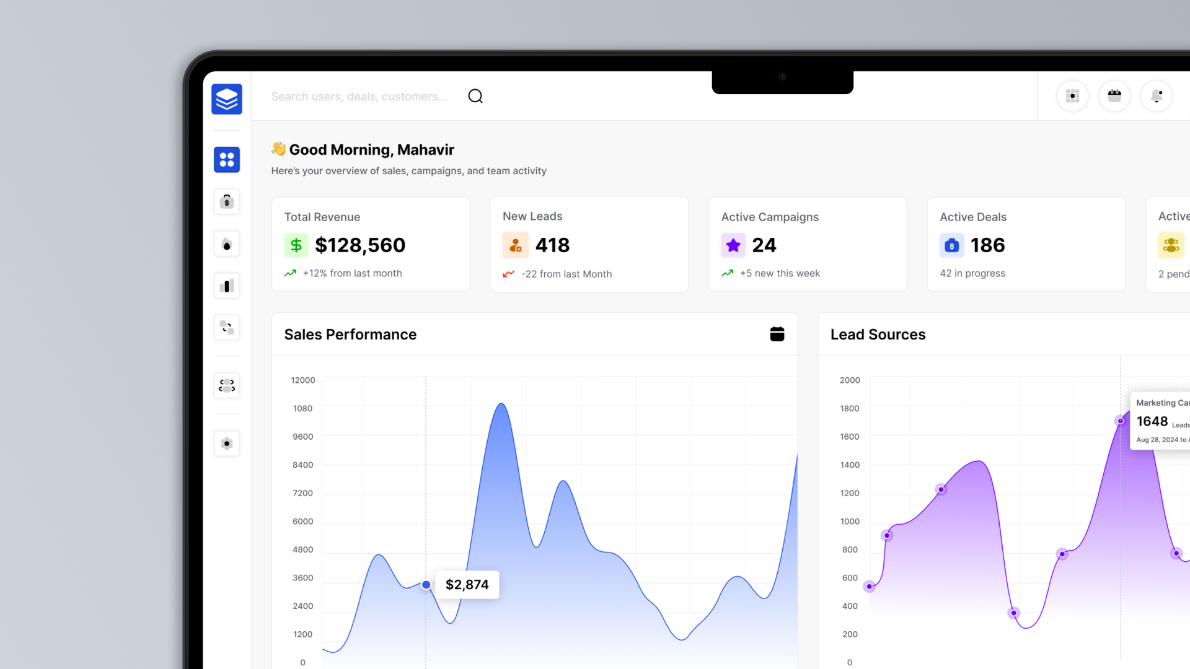1190x669 pixels.
Task: Click '+12% from last month' text
Action: point(352,273)
